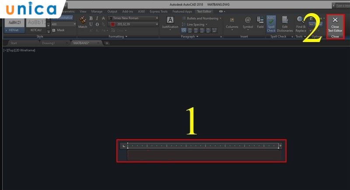Toggle Overline formatting
Image resolution: width=350 pixels, height=190 pixels.
pyautogui.click(x=97, y=24)
